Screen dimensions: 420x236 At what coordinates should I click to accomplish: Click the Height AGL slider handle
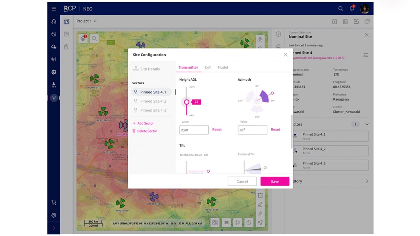point(187,102)
